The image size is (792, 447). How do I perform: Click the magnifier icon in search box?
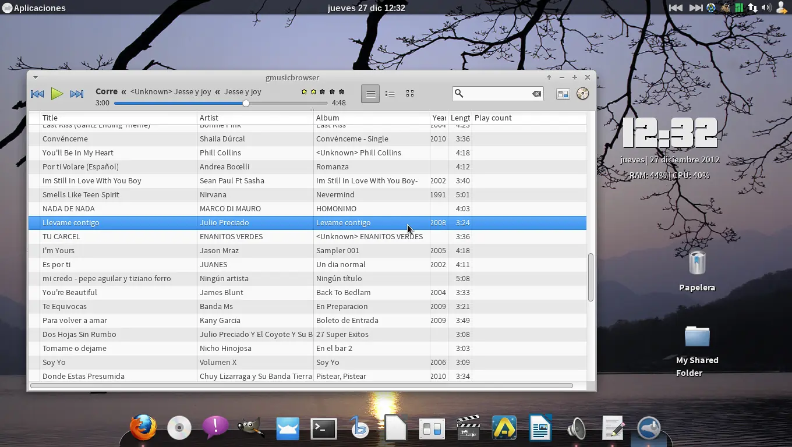click(x=459, y=93)
